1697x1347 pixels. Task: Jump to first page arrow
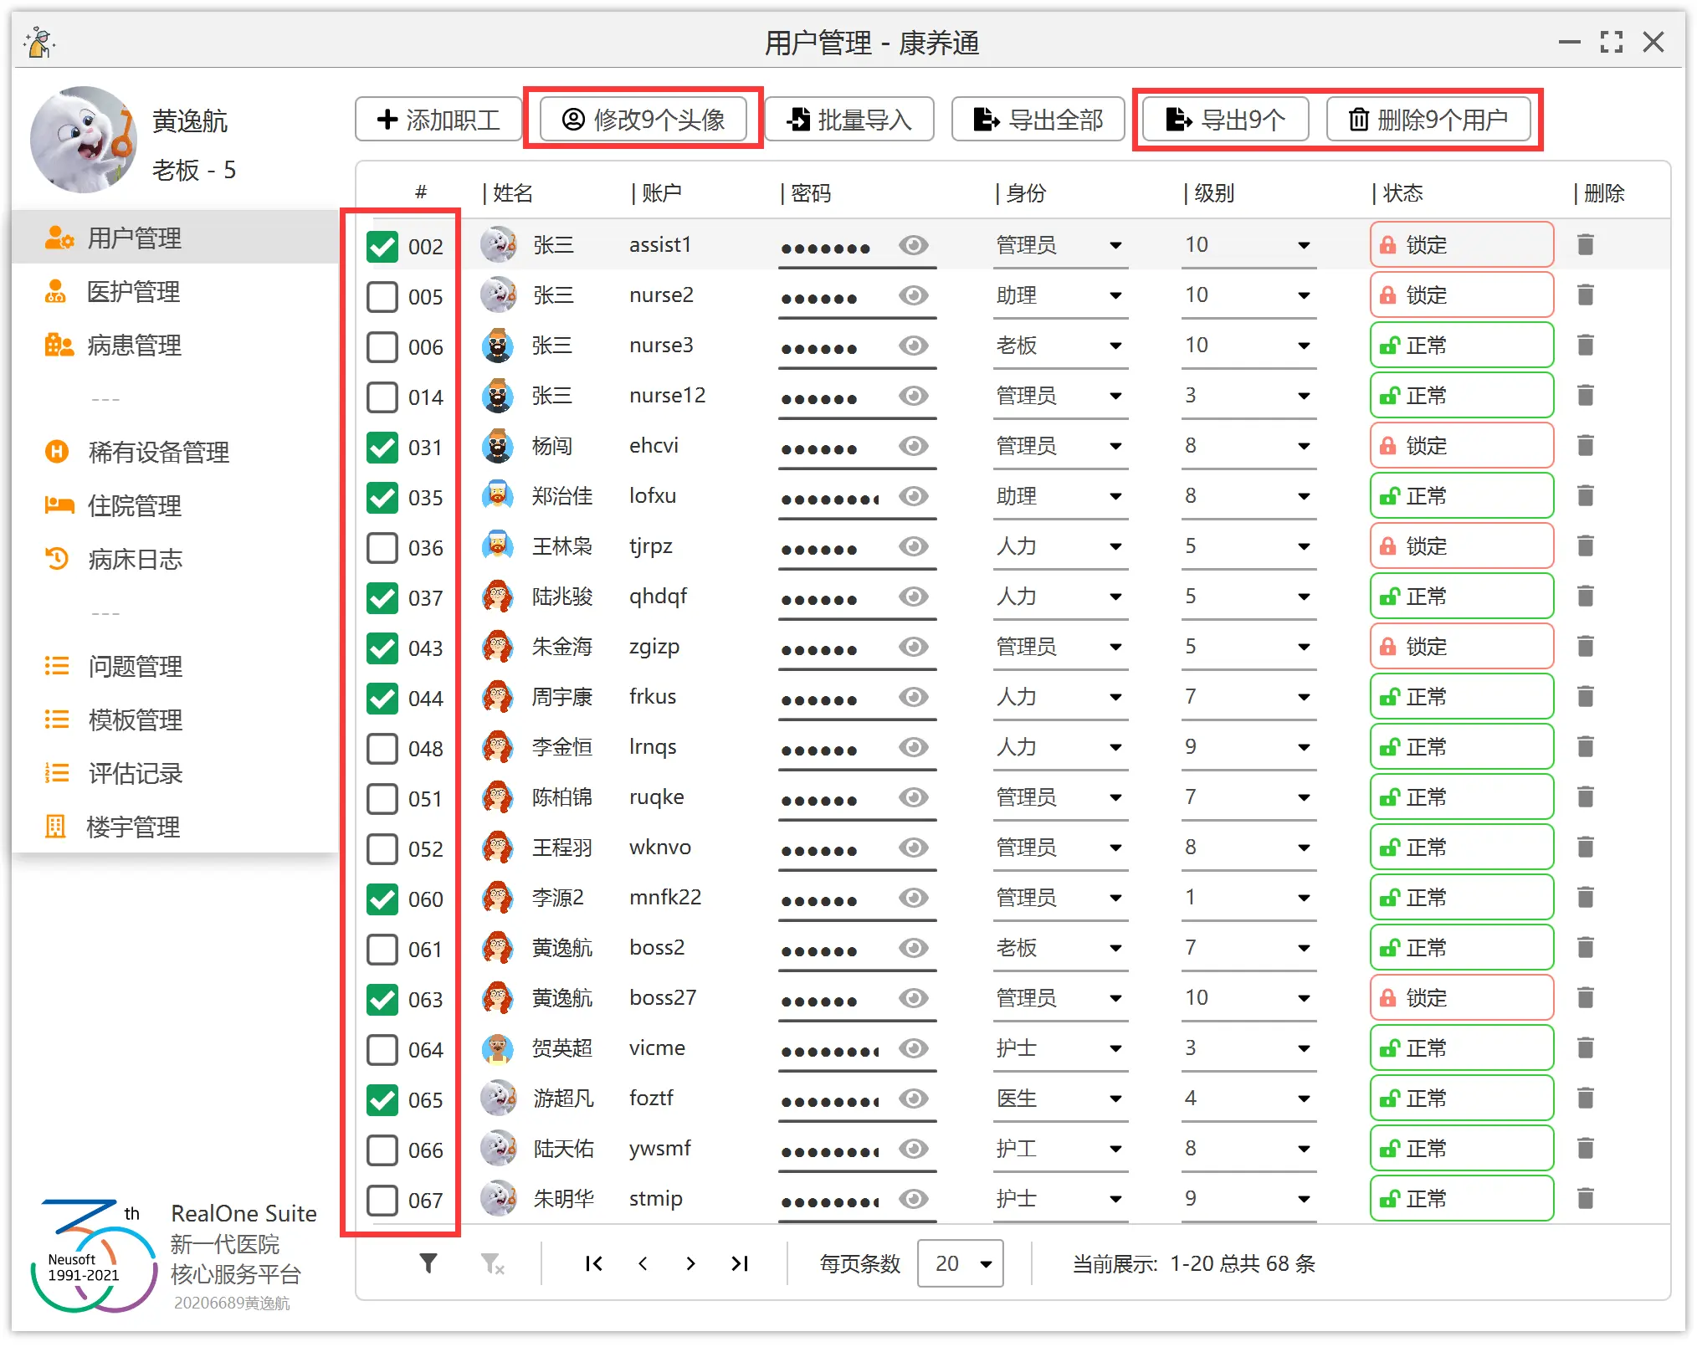593,1263
